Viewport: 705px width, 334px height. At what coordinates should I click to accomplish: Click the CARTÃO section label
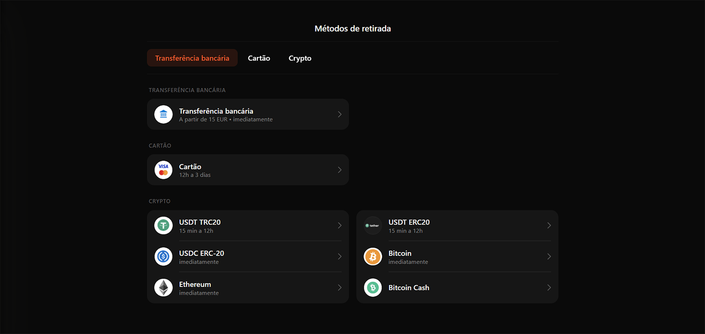click(x=160, y=145)
